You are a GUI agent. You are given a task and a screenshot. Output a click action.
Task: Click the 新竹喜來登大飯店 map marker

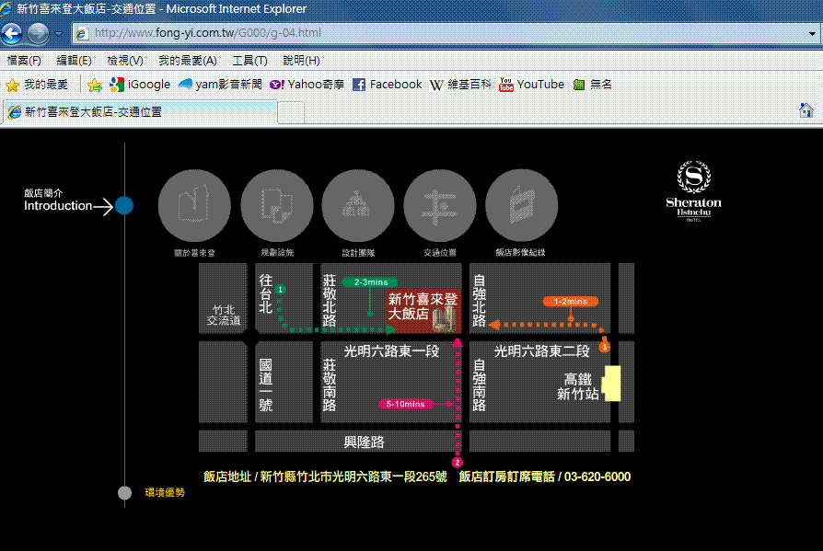423,311
